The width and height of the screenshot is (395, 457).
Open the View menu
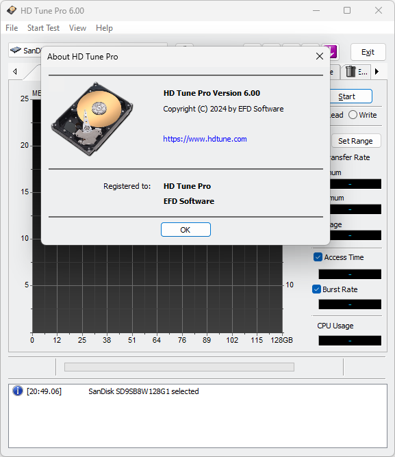coord(77,28)
